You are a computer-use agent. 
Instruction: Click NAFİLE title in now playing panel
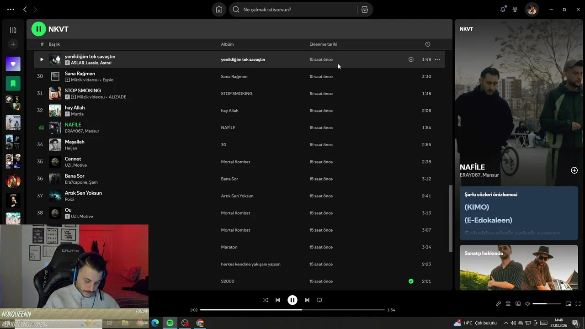click(x=472, y=167)
